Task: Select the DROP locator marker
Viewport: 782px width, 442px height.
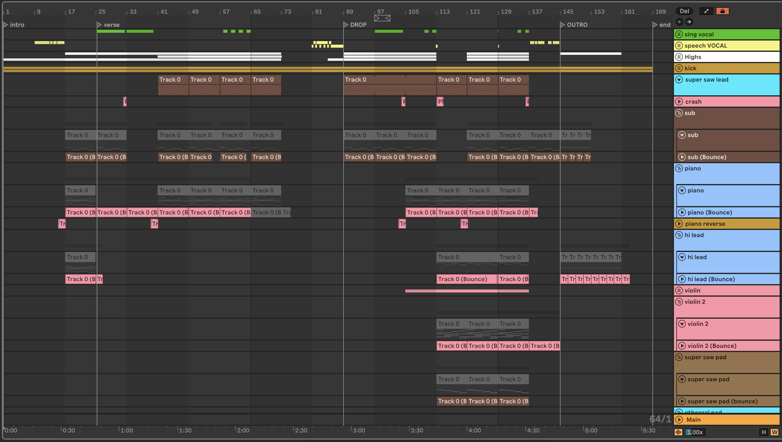Action: (346, 25)
